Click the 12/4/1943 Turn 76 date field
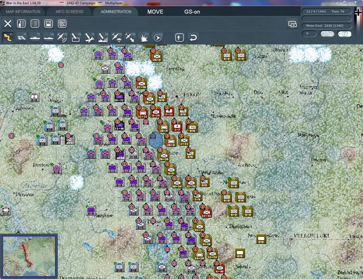The image size is (363, 279). coord(326,11)
